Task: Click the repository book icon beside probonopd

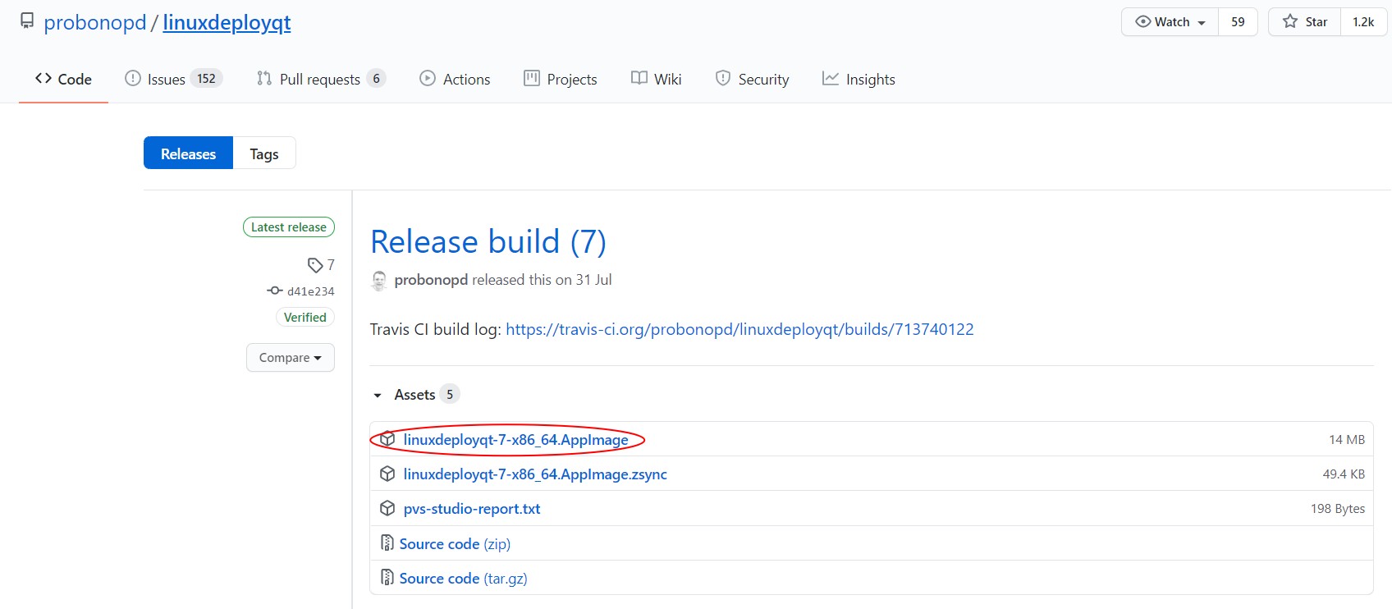Action: [27, 21]
